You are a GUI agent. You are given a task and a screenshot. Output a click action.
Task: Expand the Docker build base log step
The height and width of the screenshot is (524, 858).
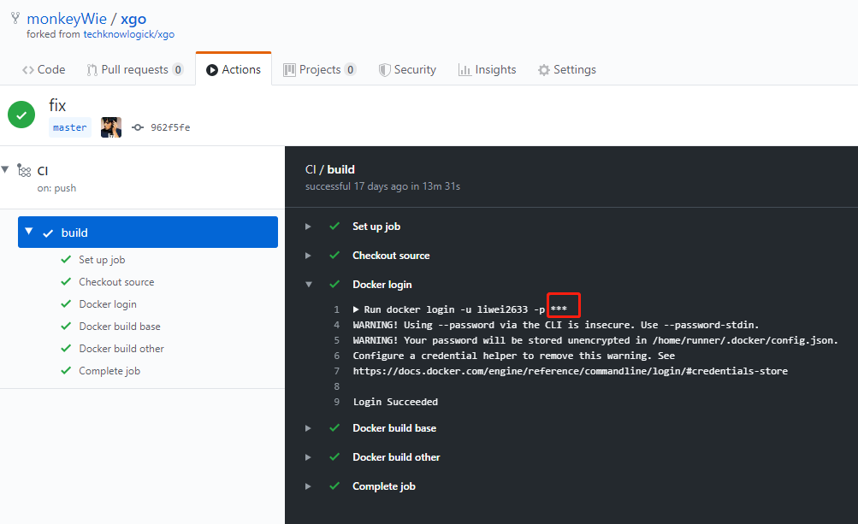(x=308, y=428)
